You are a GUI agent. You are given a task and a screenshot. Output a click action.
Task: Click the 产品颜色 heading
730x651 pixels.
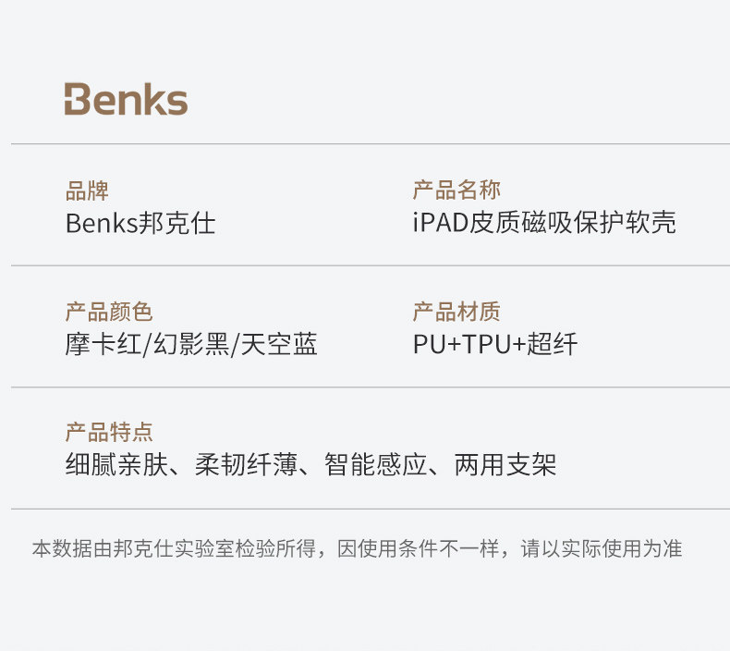point(109,312)
